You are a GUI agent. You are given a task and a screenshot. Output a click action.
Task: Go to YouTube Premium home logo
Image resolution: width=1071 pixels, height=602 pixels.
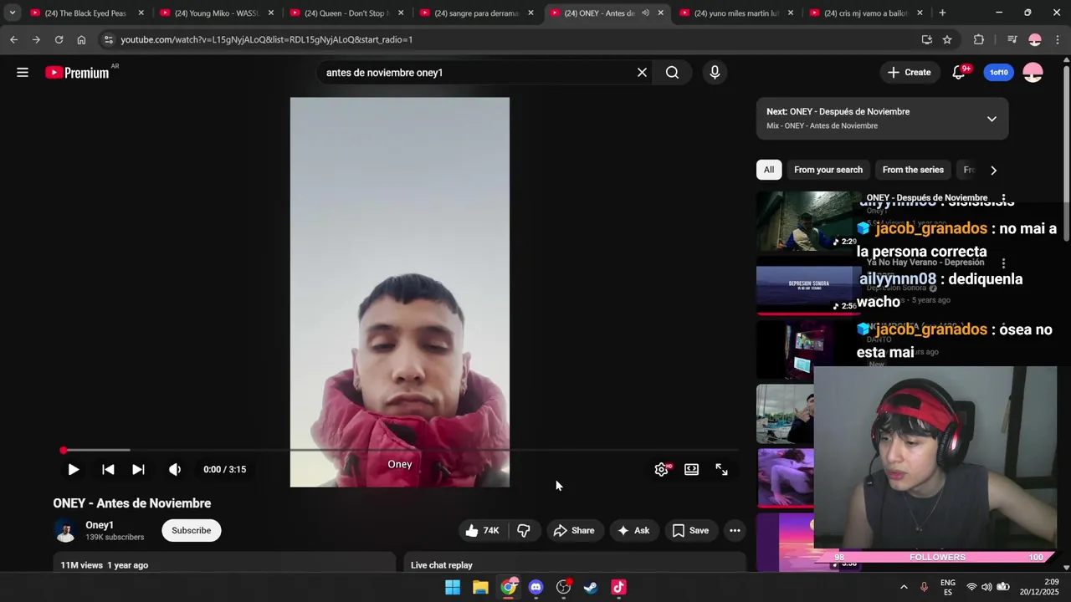(x=77, y=73)
